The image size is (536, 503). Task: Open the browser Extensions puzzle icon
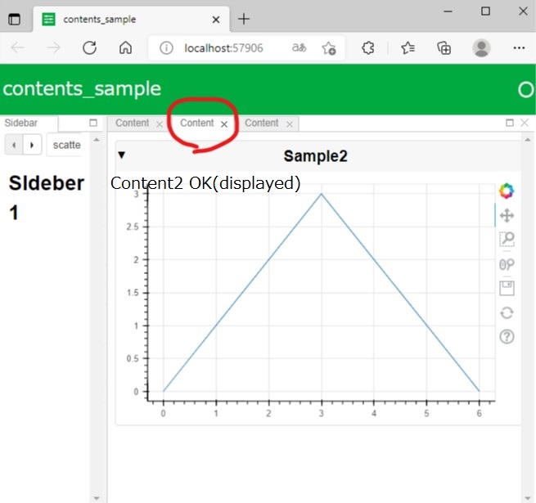tap(368, 48)
